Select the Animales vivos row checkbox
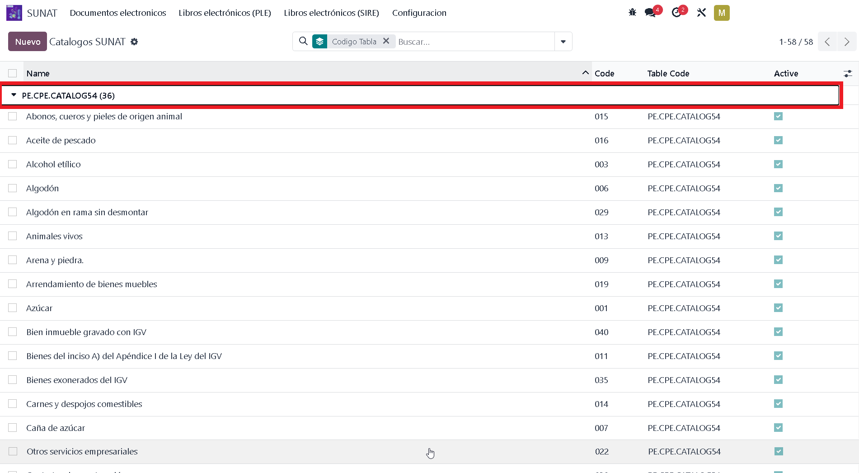 [13, 236]
